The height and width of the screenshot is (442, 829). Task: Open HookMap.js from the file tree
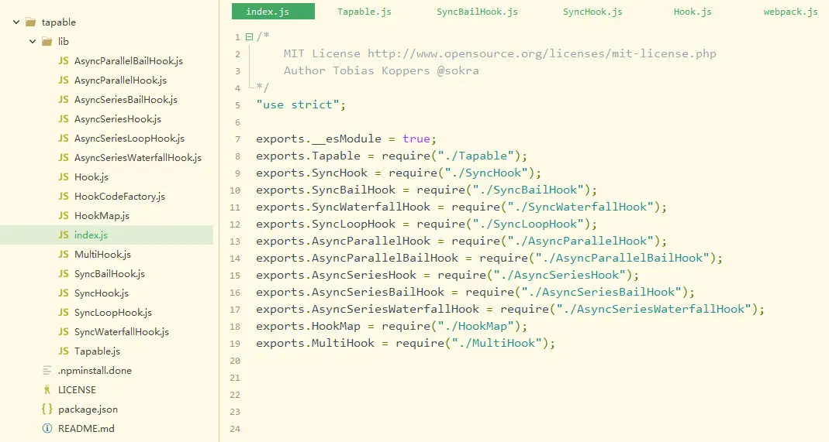(102, 216)
